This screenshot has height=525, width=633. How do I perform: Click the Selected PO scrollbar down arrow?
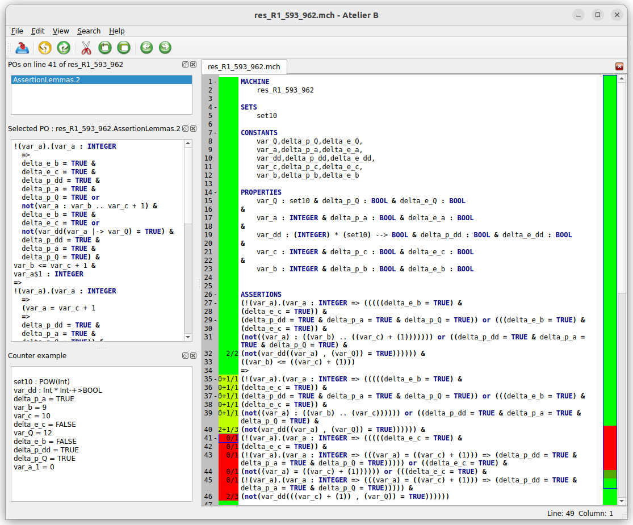[x=188, y=337]
